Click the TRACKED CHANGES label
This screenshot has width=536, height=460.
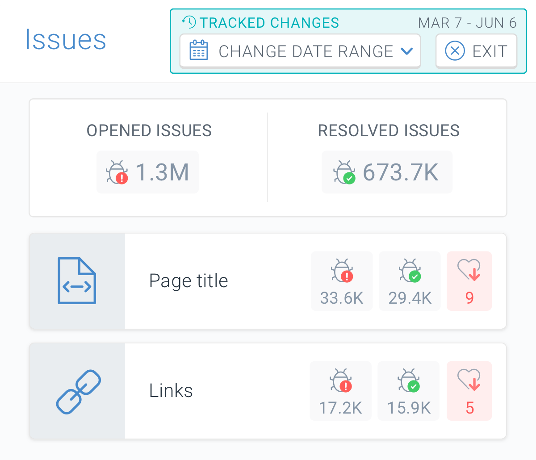(269, 22)
